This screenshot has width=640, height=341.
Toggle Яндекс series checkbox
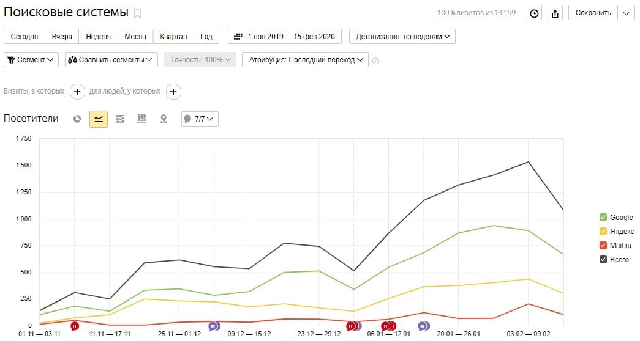pyautogui.click(x=603, y=232)
